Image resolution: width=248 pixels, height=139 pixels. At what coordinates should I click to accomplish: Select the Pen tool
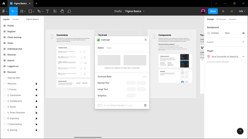tap(39, 11)
